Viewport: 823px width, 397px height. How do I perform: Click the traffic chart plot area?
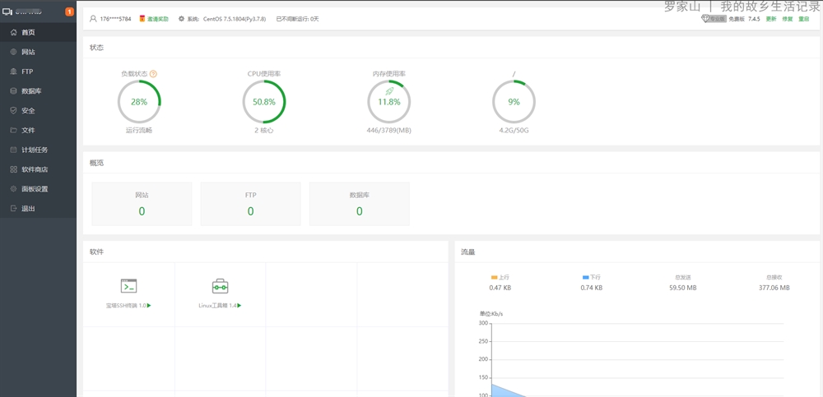637,360
